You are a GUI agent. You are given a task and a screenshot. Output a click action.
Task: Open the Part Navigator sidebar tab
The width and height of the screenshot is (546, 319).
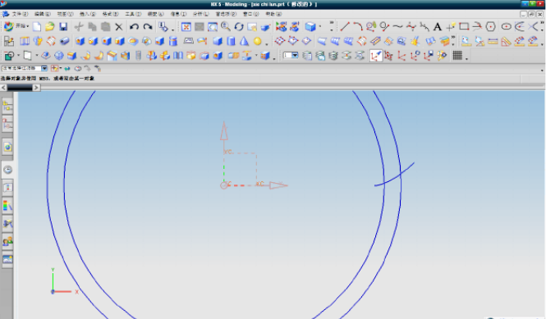click(7, 123)
